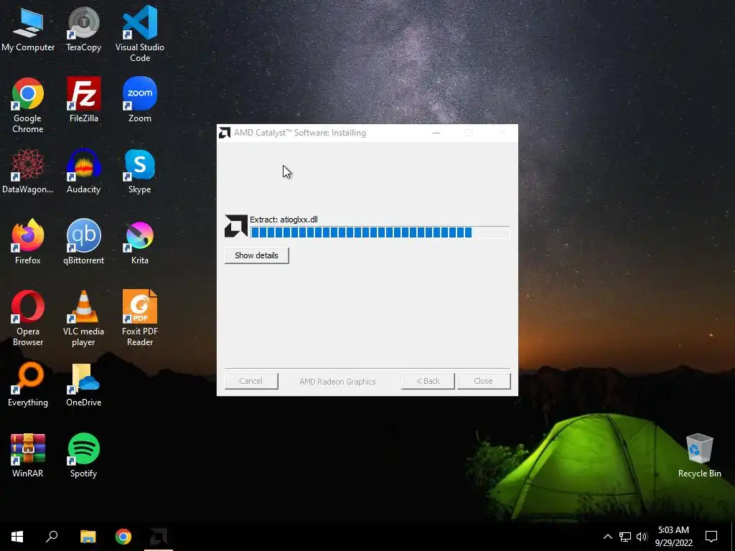Open the volume speaker icon in tray
The height and width of the screenshot is (551, 735).
point(642,537)
